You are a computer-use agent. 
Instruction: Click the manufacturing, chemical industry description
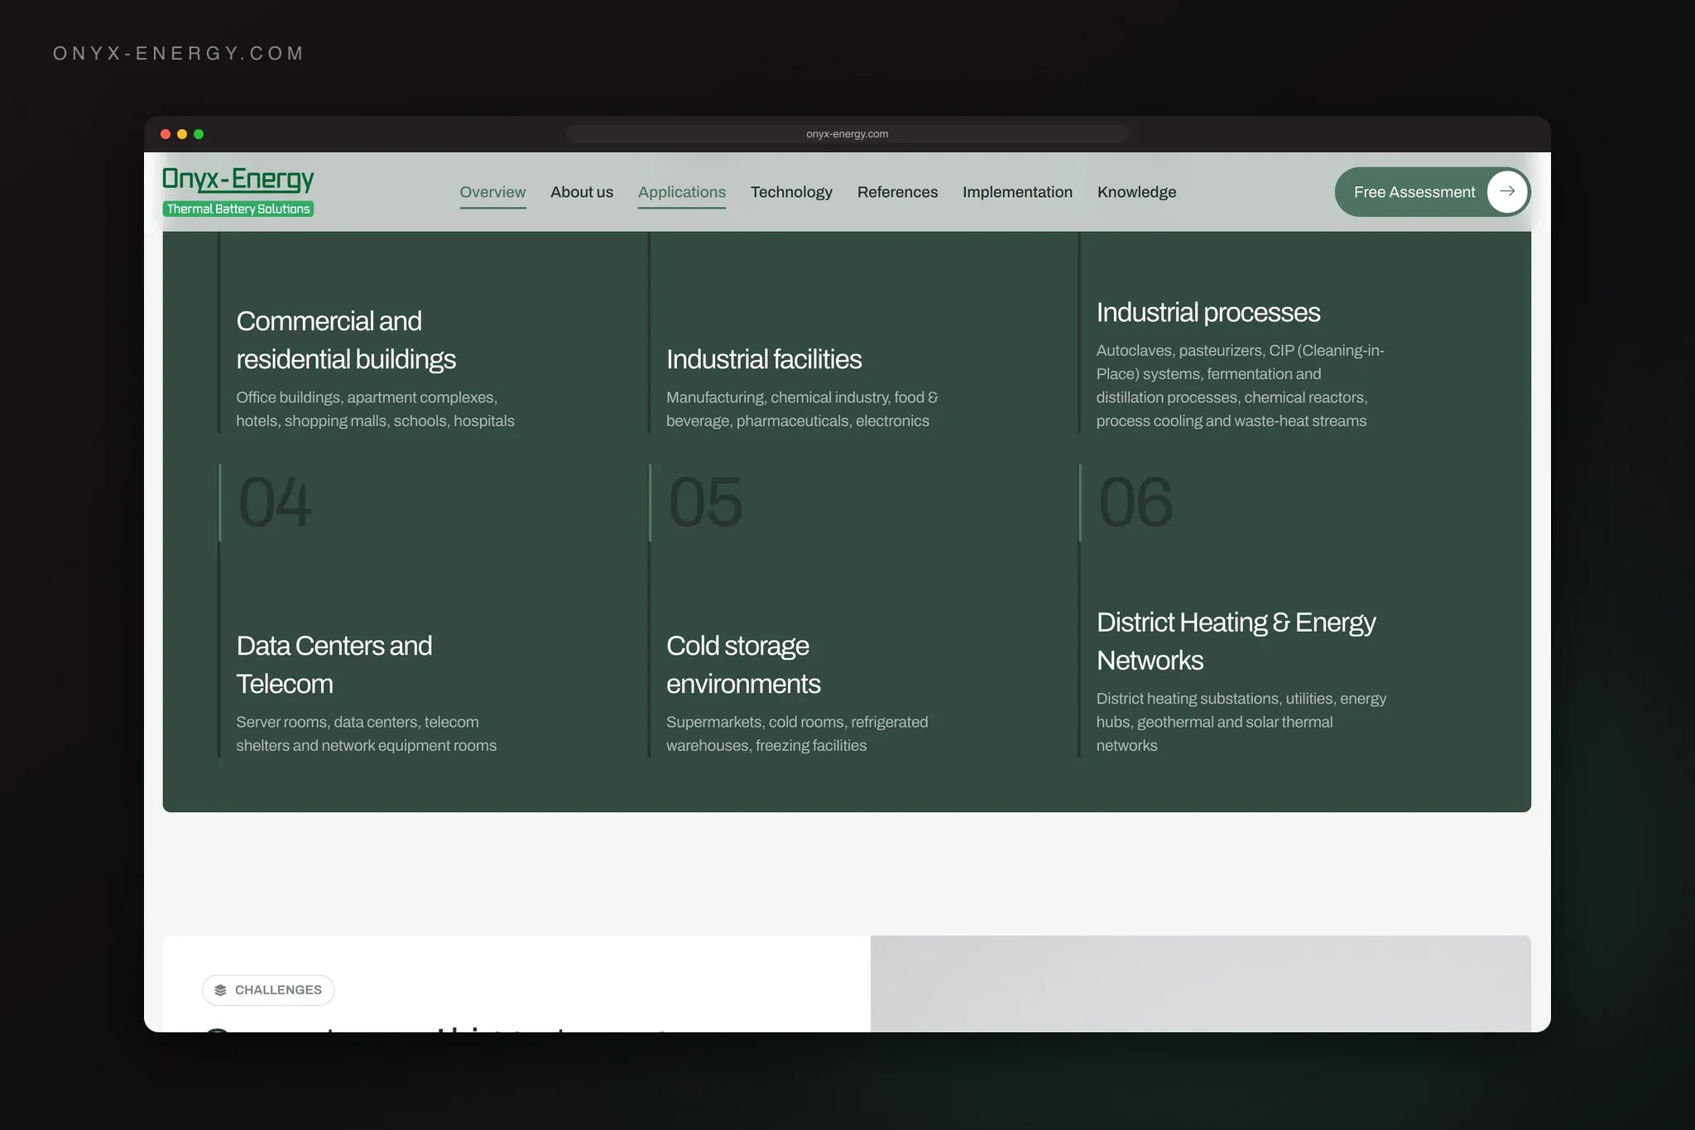[802, 409]
